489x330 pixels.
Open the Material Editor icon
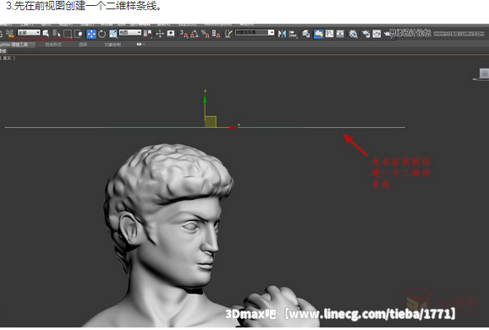353,34
